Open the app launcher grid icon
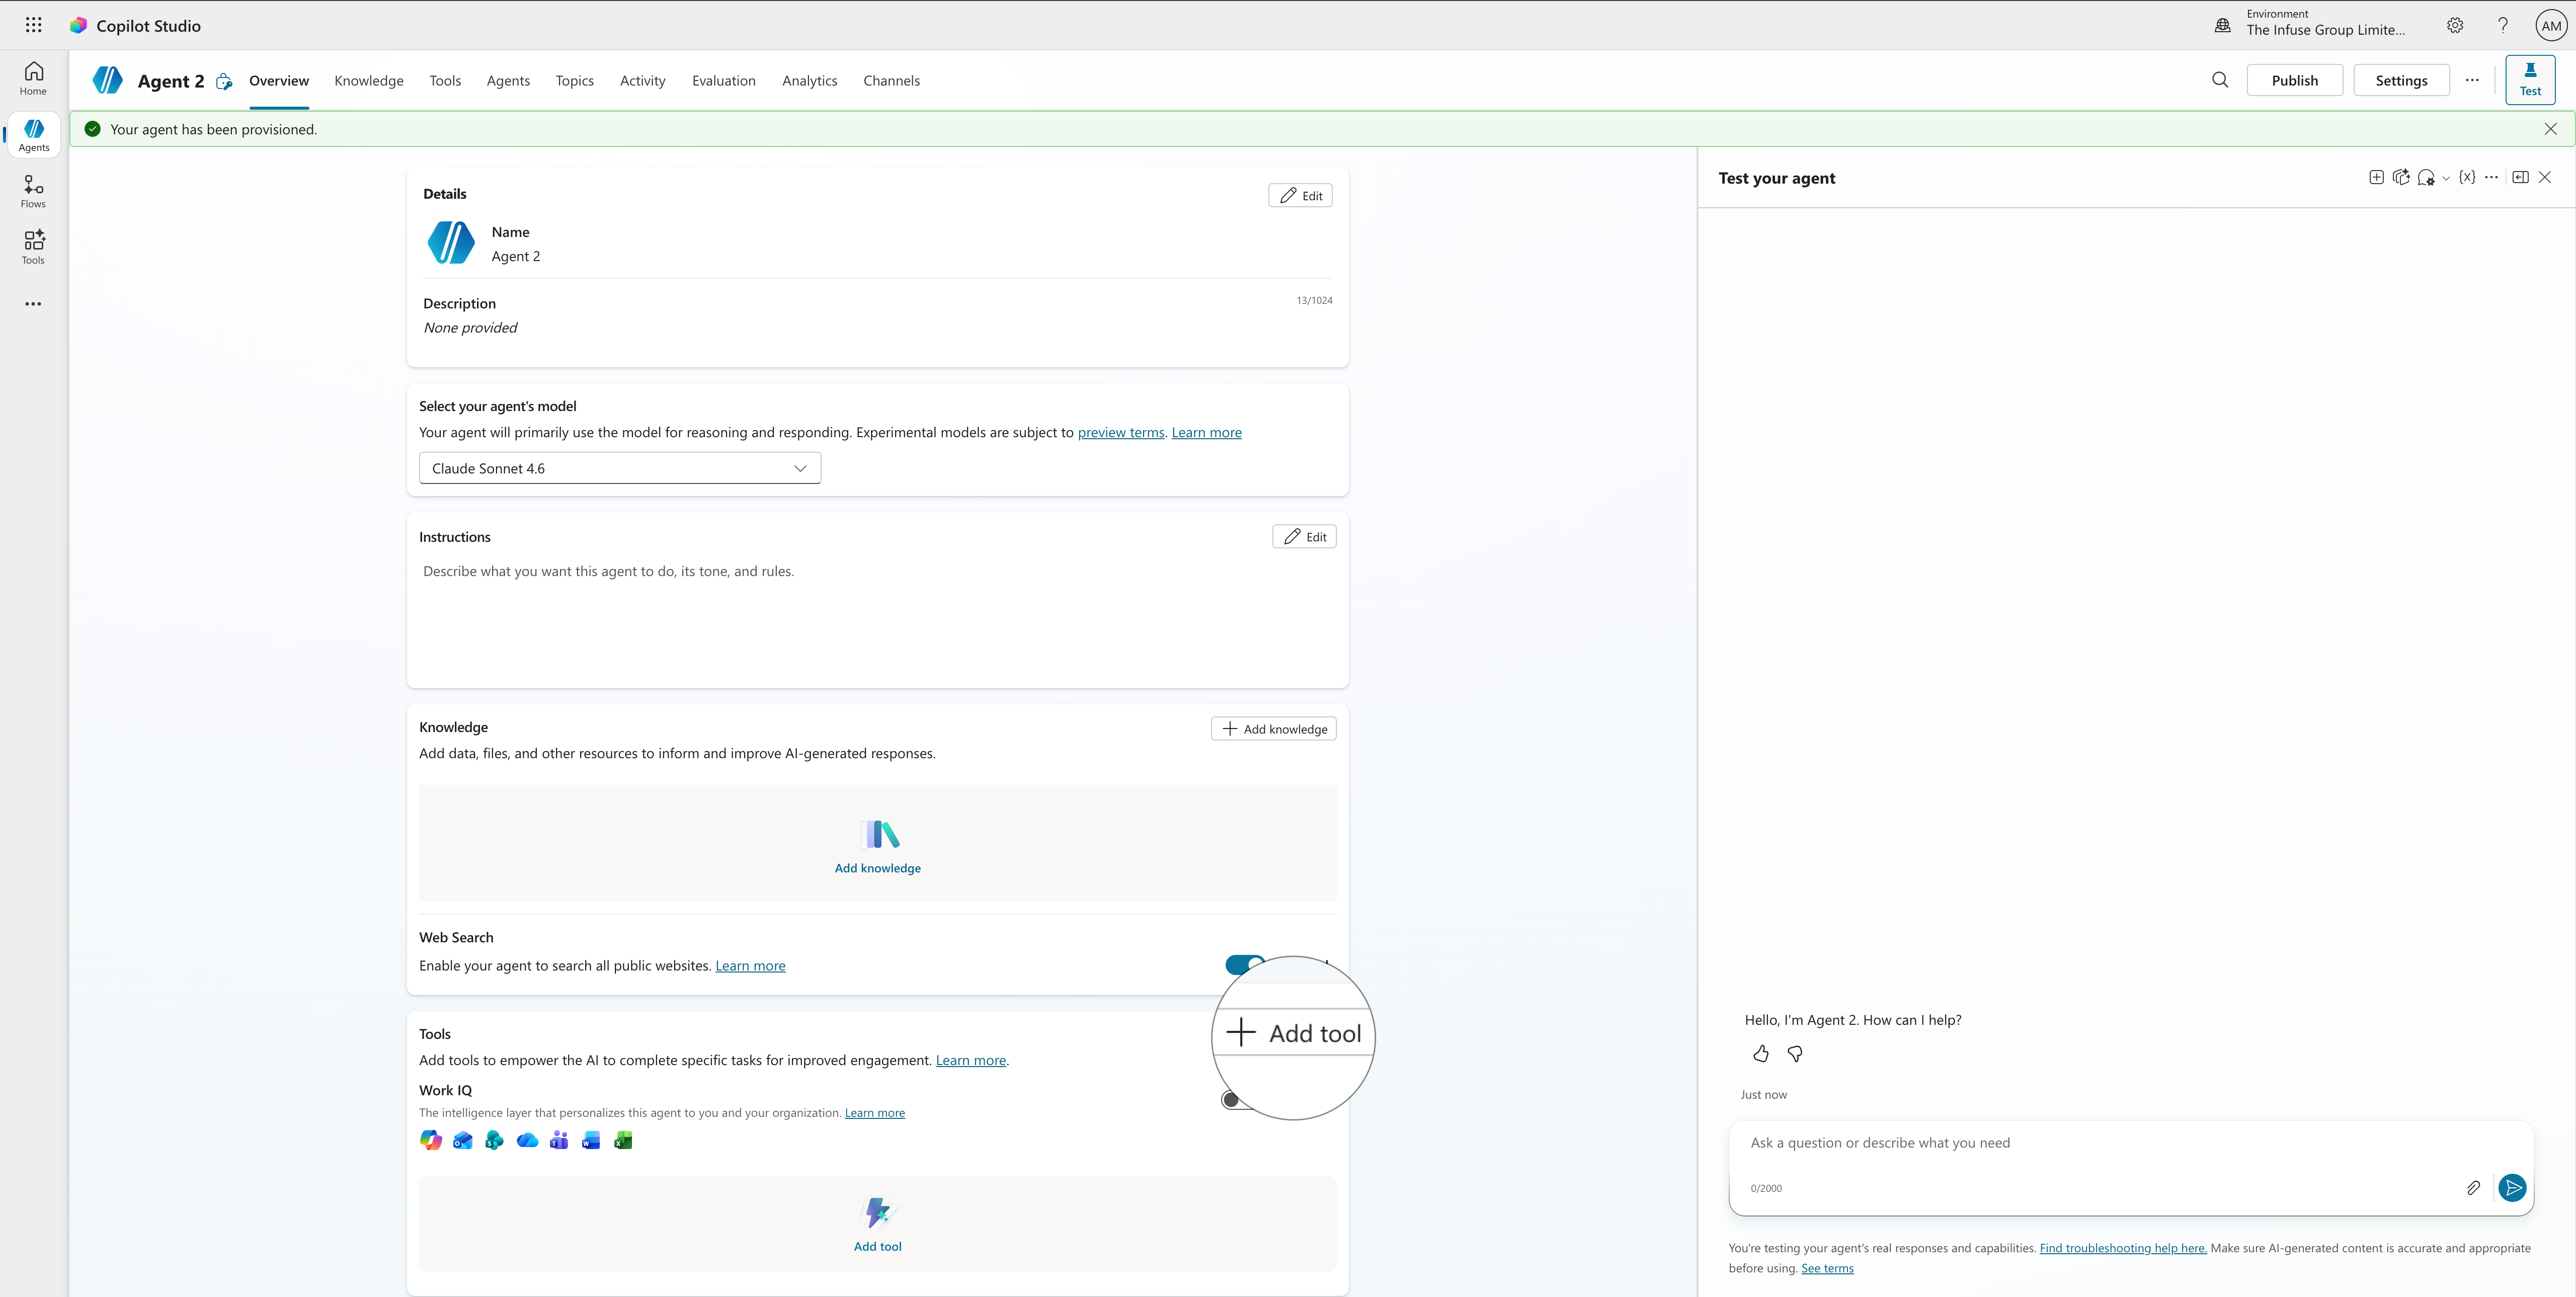2576x1297 pixels. [x=33, y=25]
